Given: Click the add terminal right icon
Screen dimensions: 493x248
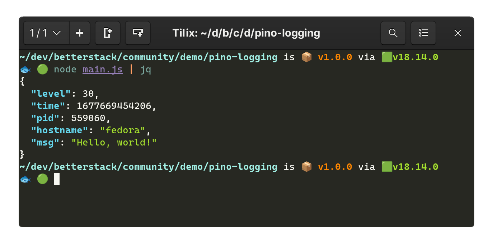Looking at the screenshot, I should coord(108,33).
